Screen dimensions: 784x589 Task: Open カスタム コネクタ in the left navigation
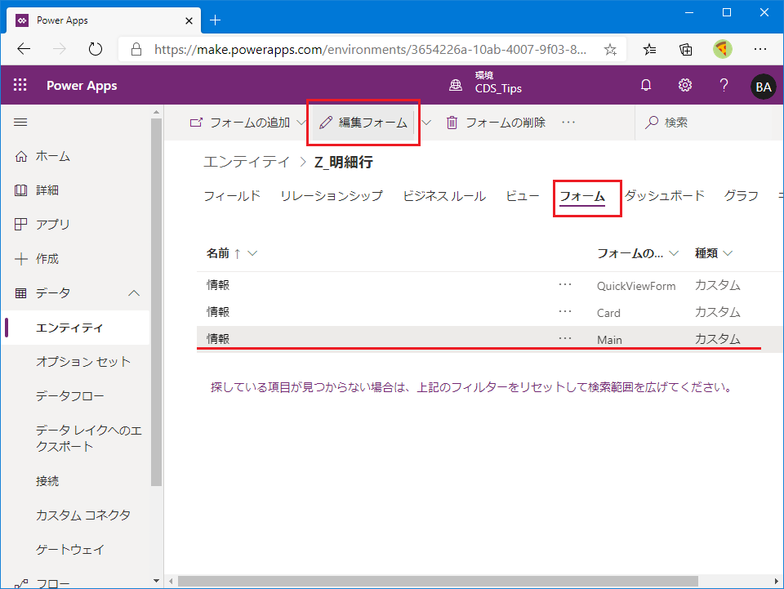click(83, 515)
